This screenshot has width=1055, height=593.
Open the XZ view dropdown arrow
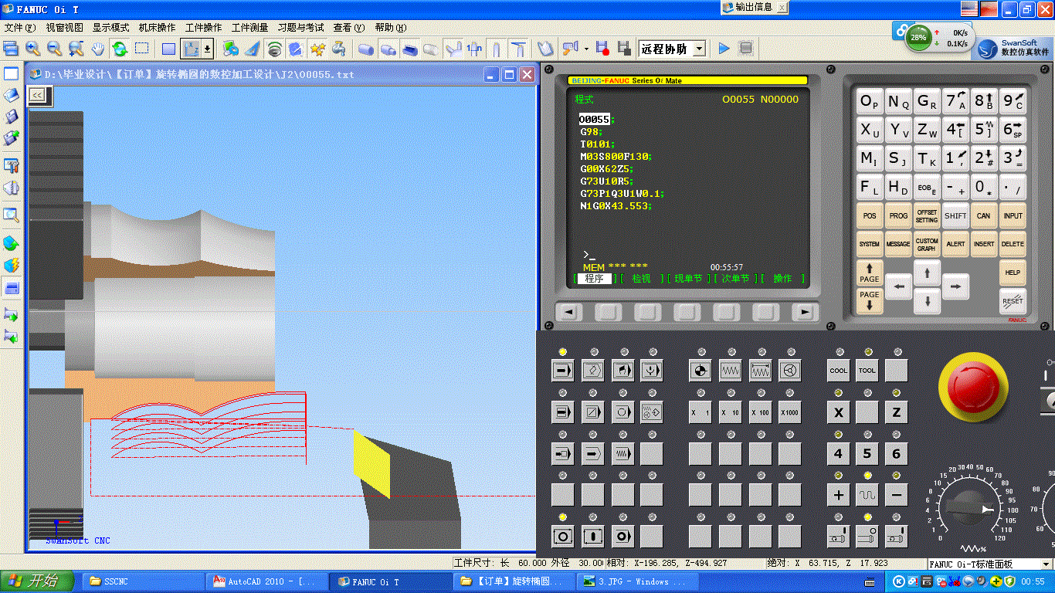tap(207, 49)
